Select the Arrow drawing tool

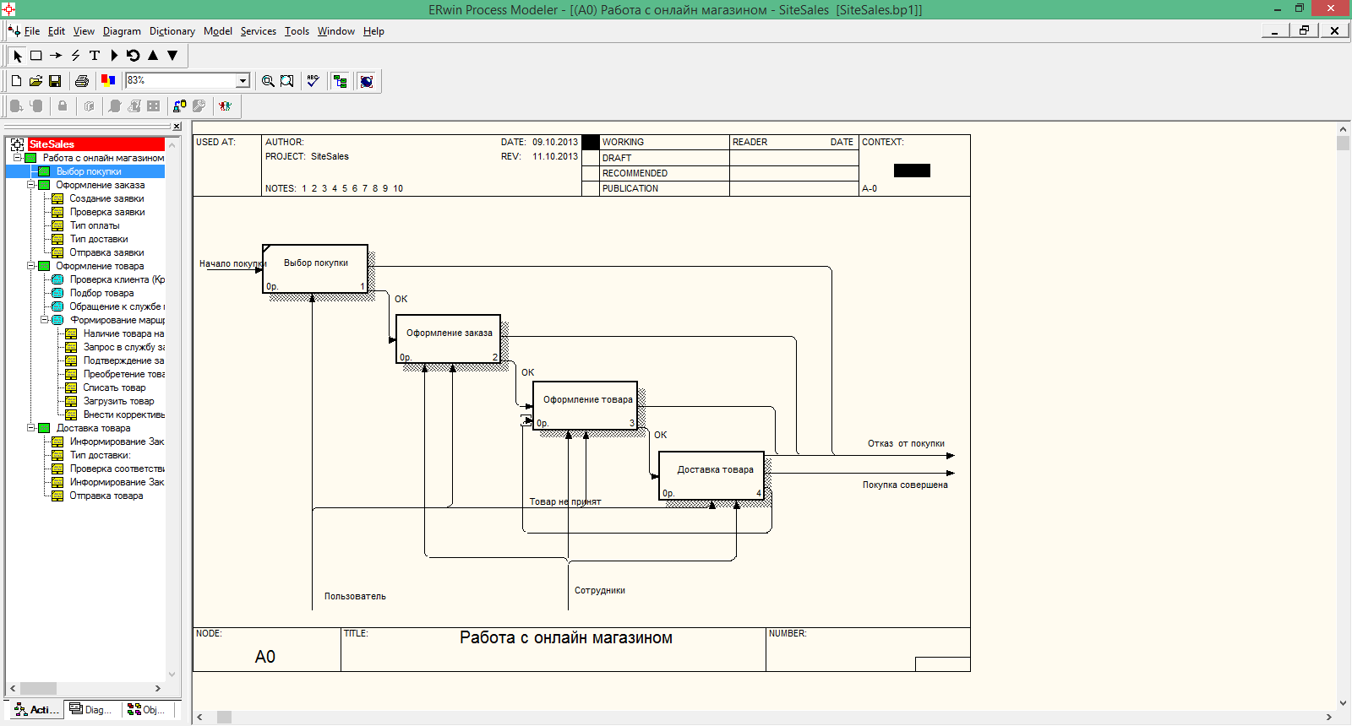pyautogui.click(x=56, y=56)
